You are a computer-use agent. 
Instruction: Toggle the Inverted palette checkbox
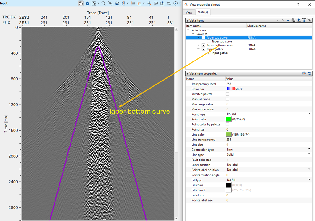(x=228, y=94)
